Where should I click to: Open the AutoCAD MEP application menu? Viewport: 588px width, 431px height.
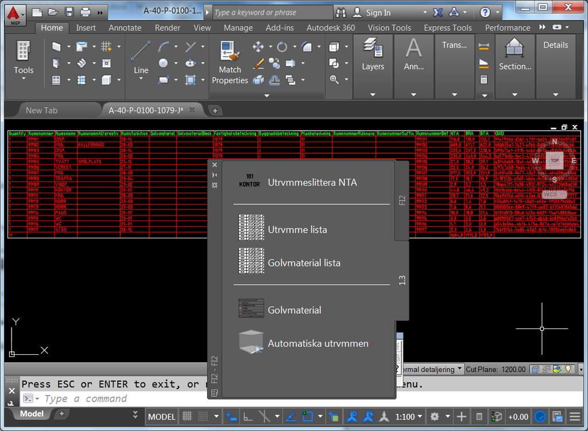pyautogui.click(x=15, y=15)
